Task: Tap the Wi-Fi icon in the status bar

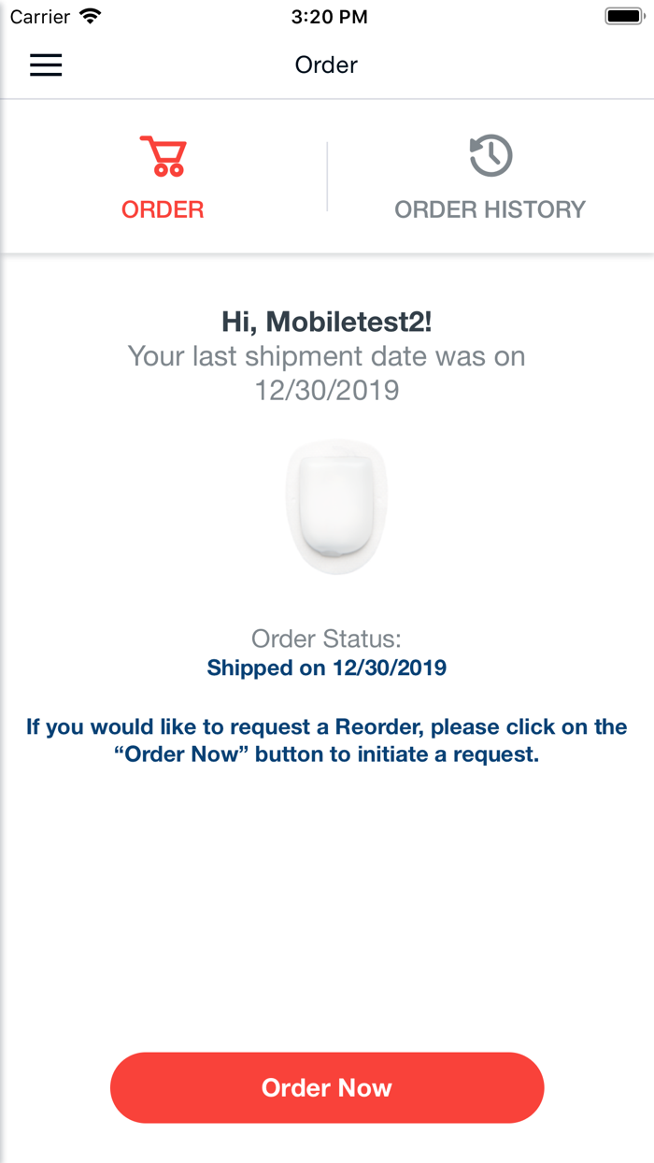Action: [89, 15]
